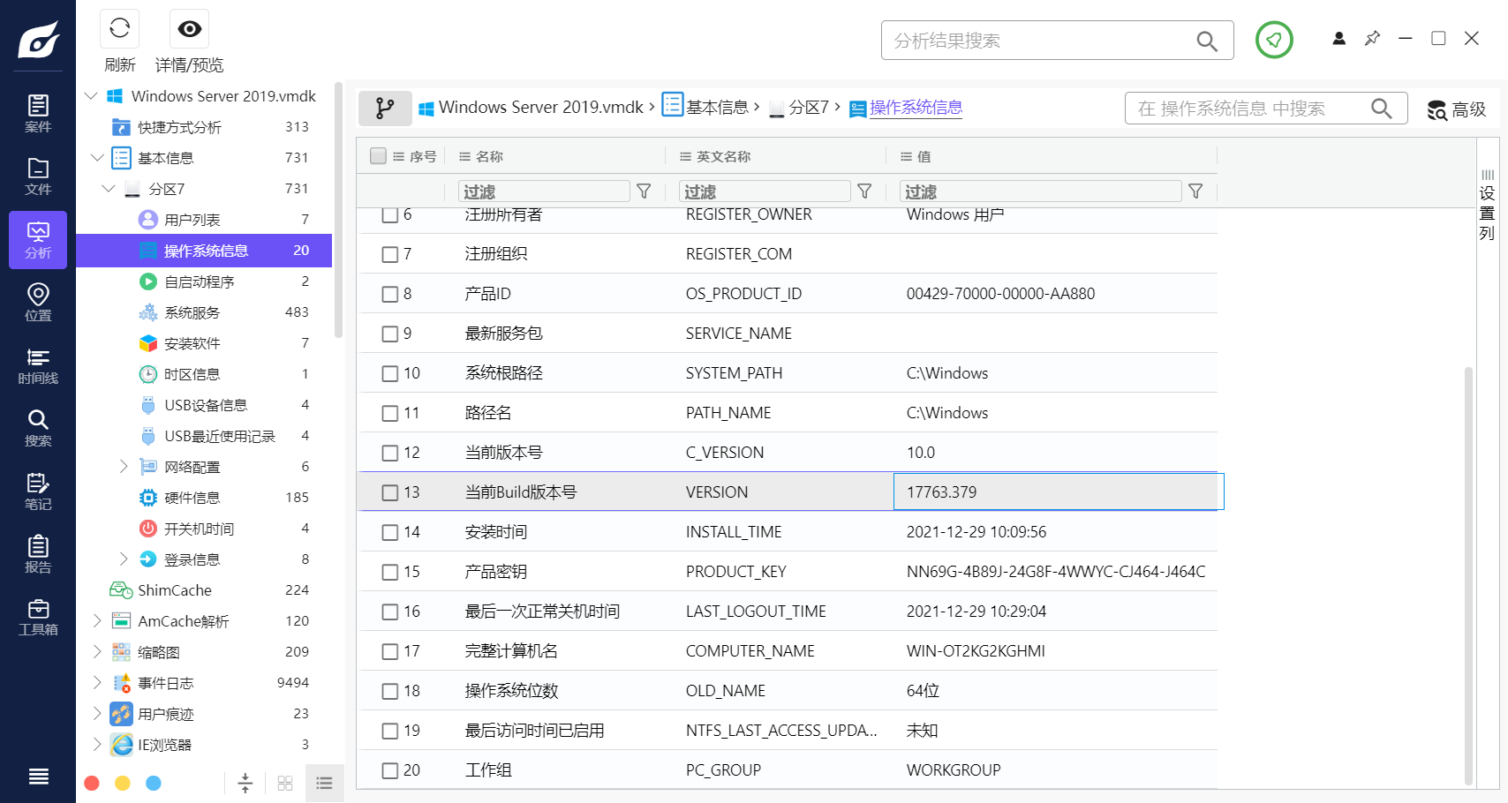Image resolution: width=1508 pixels, height=803 pixels.
Task: Check row 12 当前版本号 checkbox
Action: [x=389, y=453]
